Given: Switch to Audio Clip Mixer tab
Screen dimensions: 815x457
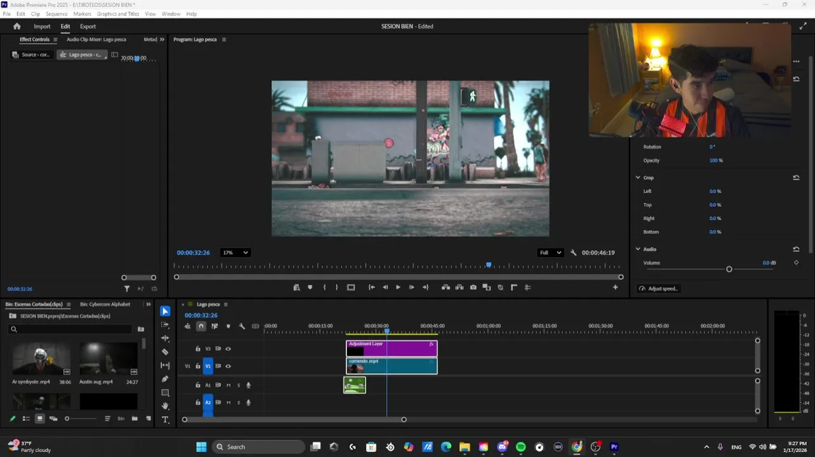Looking at the screenshot, I should tap(97, 39).
